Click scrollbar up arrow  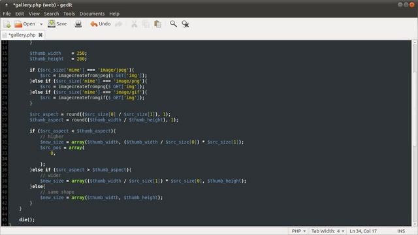tap(415, 42)
